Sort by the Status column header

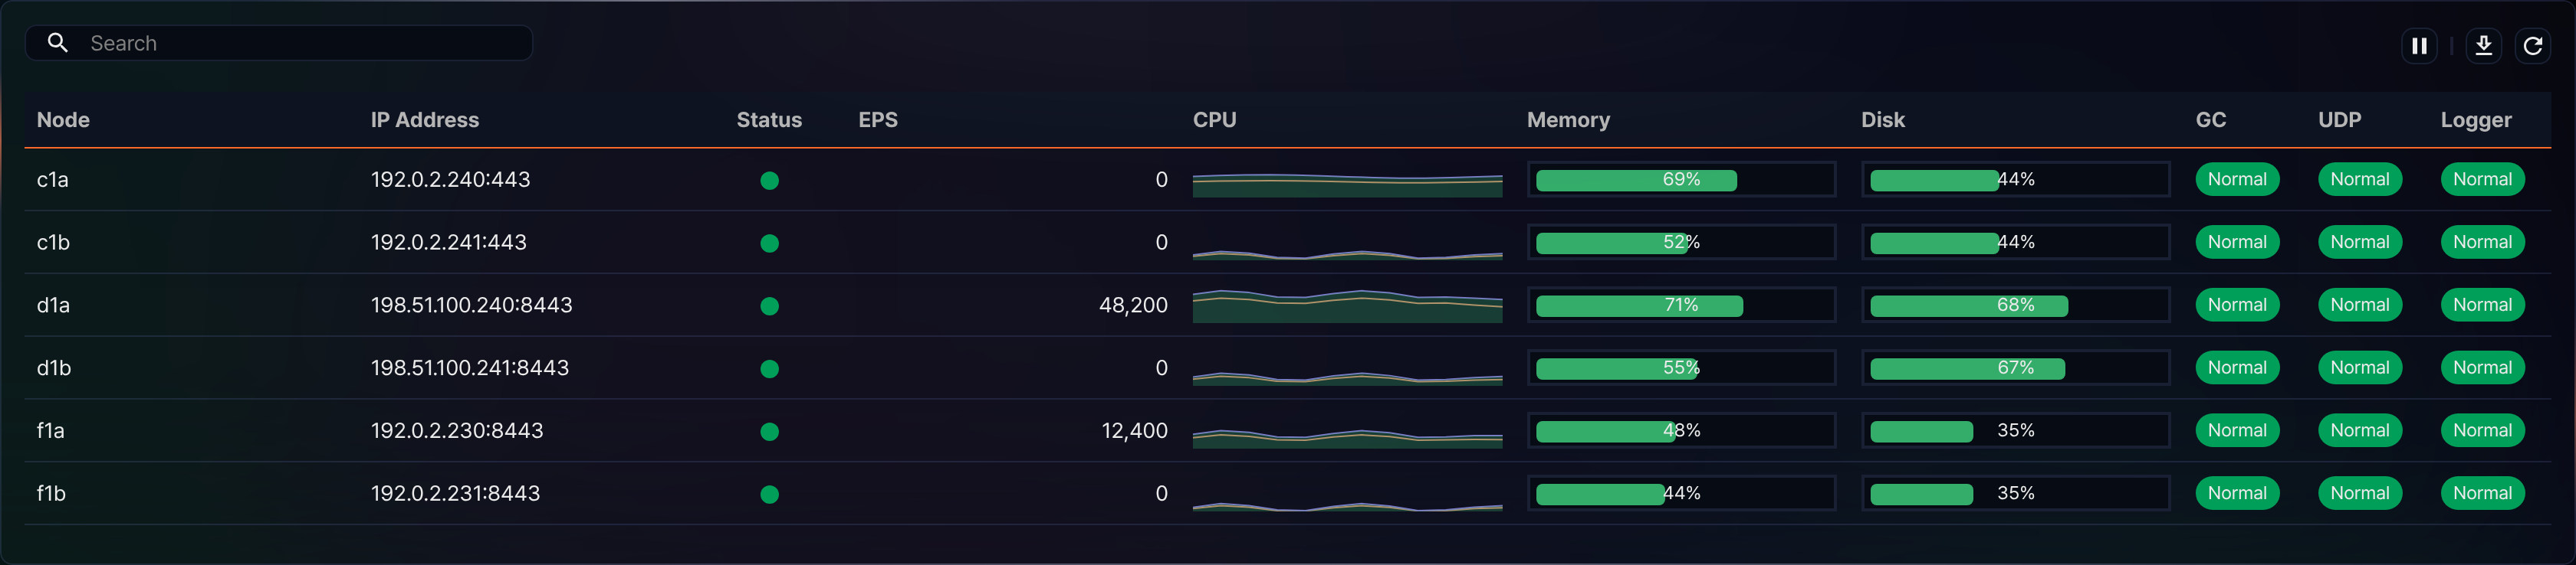(769, 119)
